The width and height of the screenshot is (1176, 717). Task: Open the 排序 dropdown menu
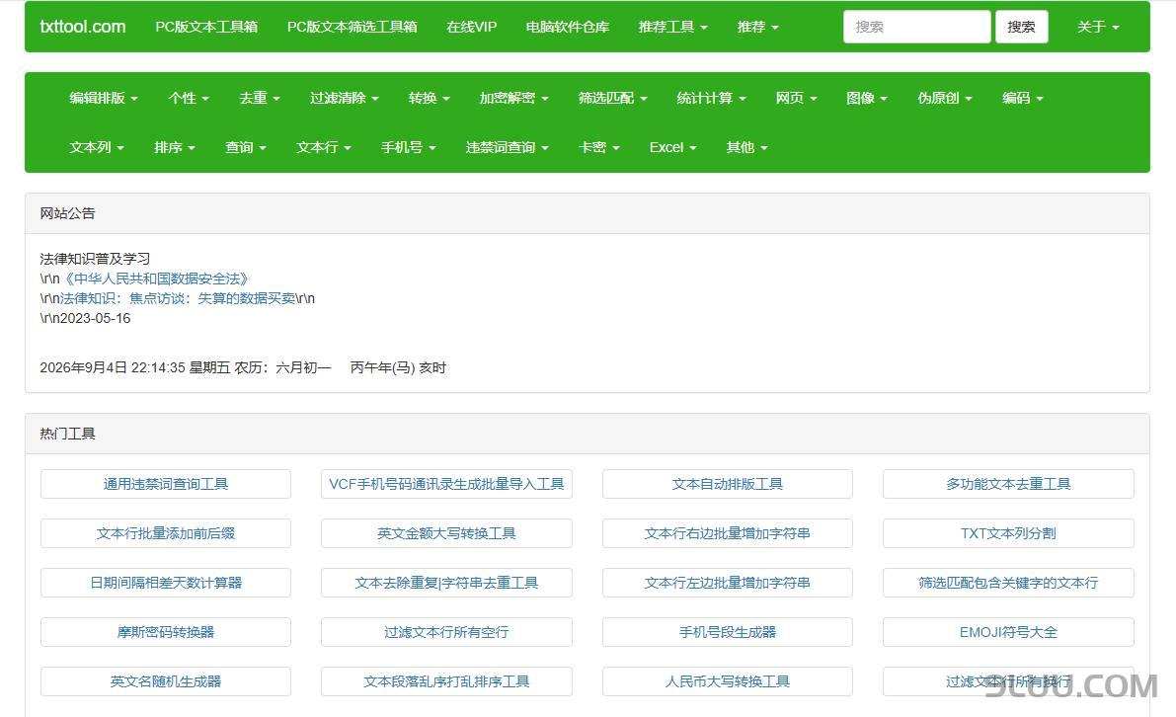pos(175,147)
